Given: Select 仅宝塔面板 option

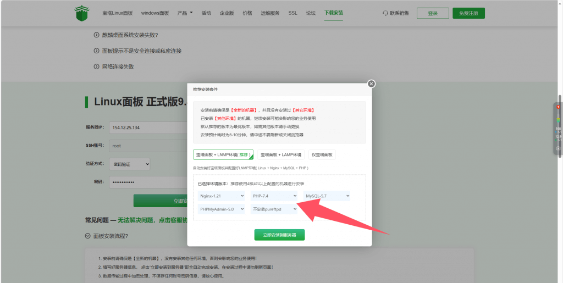Looking at the screenshot, I should (x=322, y=154).
